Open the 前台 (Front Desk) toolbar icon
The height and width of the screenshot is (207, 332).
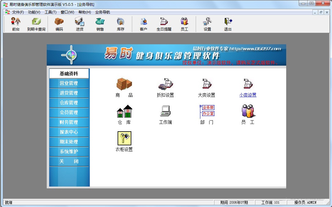[x=15, y=24]
